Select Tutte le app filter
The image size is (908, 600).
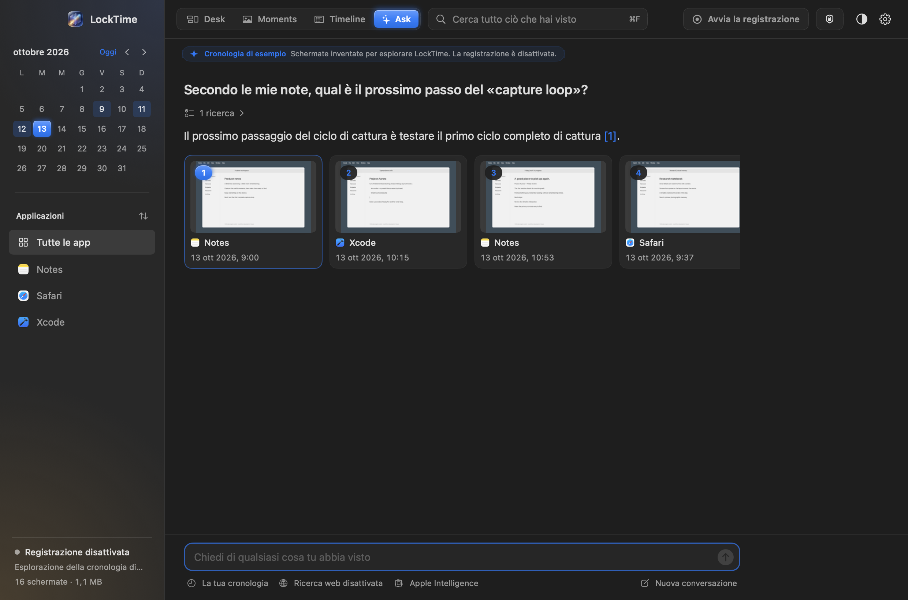pyautogui.click(x=82, y=242)
